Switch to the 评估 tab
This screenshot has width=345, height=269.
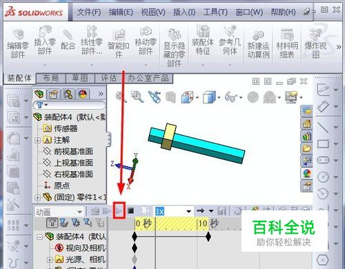click(x=109, y=78)
